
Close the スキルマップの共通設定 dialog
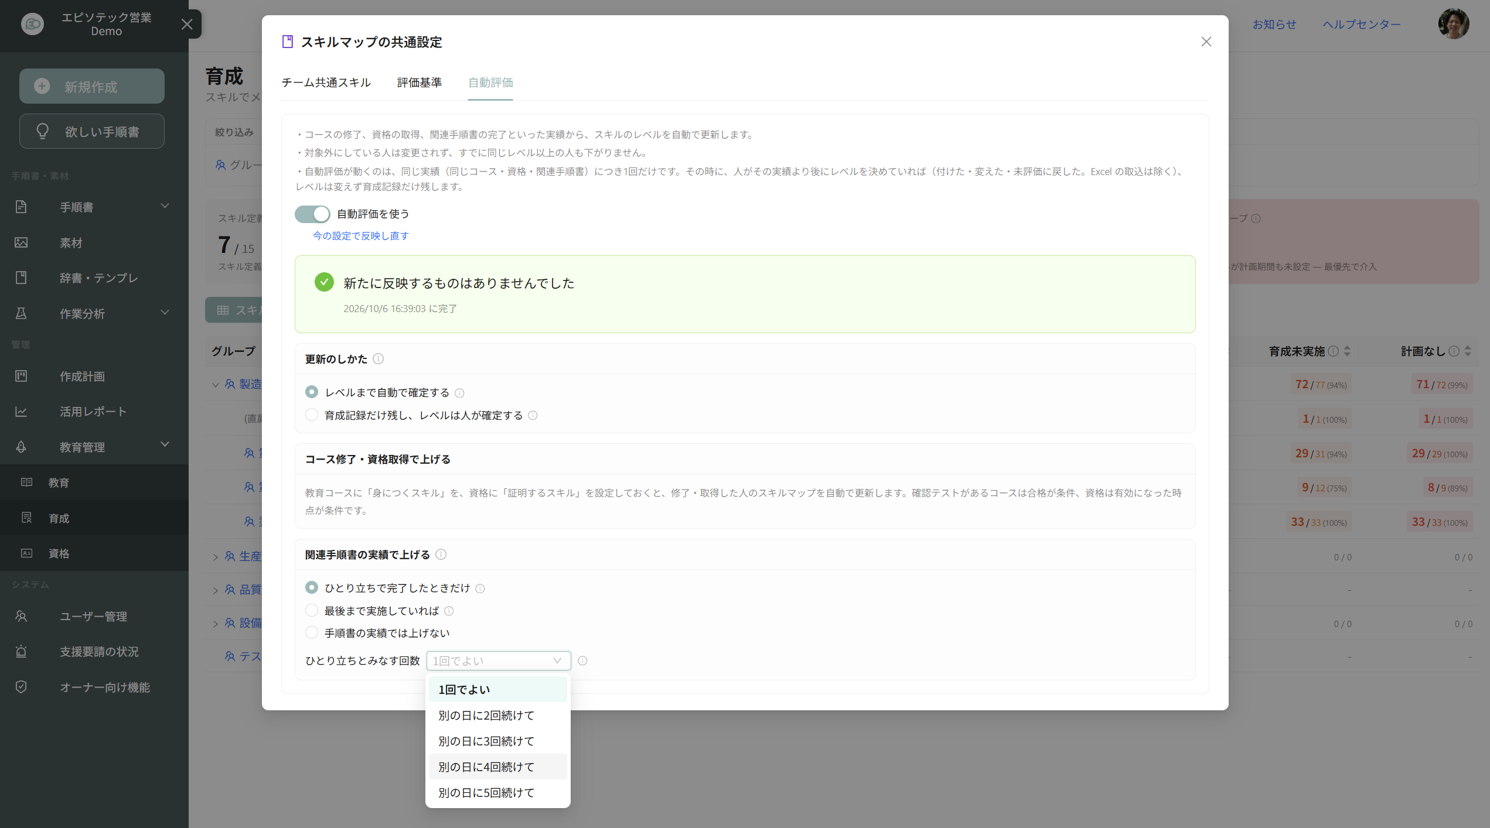point(1206,42)
